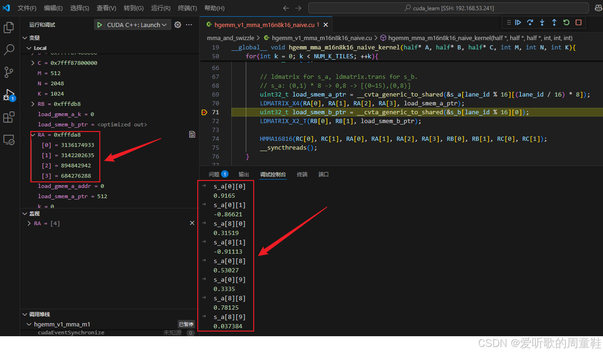The image size is (603, 353).
Task: Collapse the 调用堆栈 section
Action: tap(24, 314)
